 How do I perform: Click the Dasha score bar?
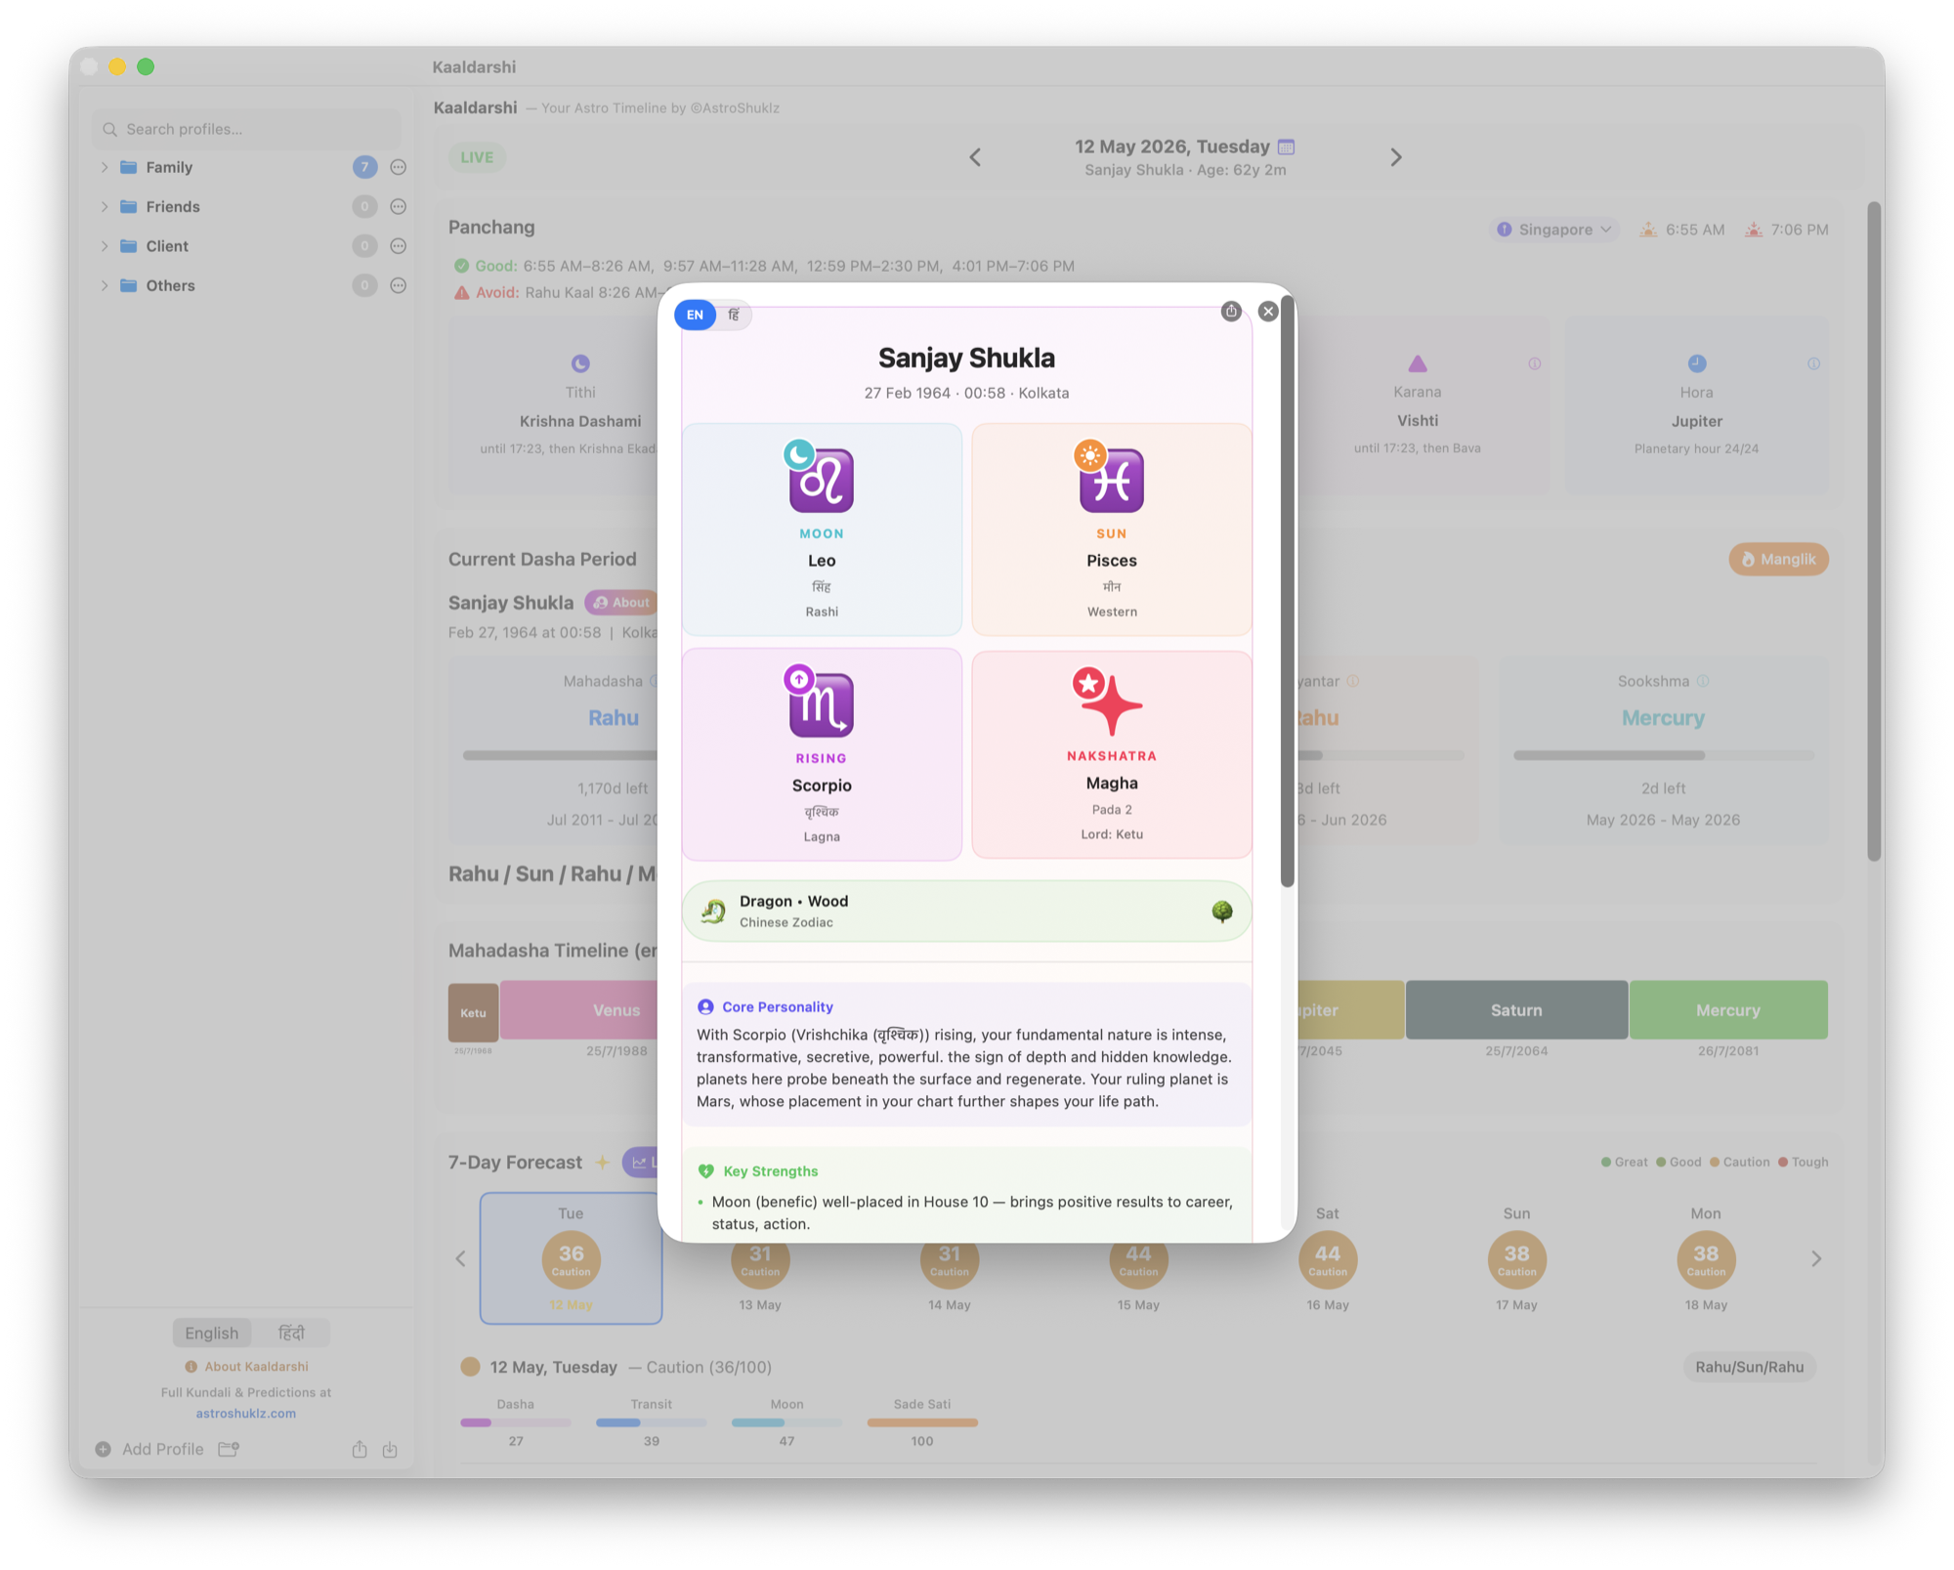515,1422
